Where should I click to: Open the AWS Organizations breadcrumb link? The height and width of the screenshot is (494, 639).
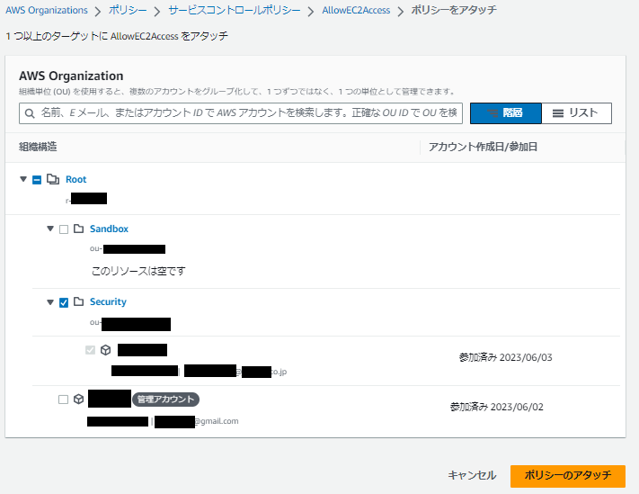47,10
